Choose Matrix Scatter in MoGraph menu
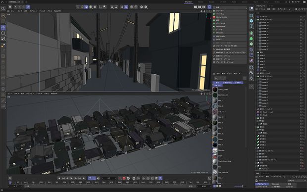Image resolution: width=307 pixels, height=192 pixels. [229, 17]
